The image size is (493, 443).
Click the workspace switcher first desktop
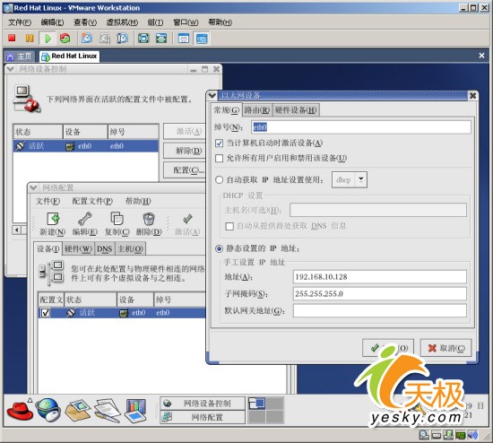[x=256, y=403]
